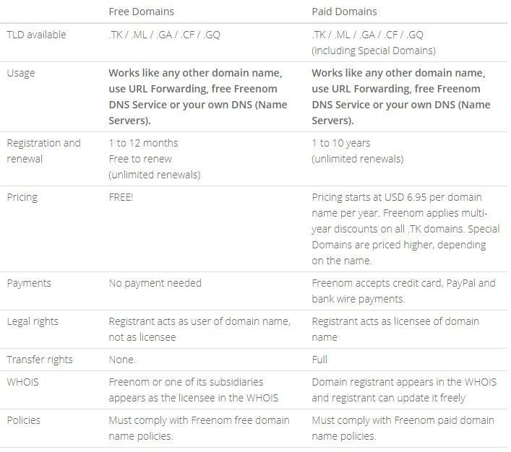Click the Paid Domains column header
511x452 pixels.
point(344,12)
